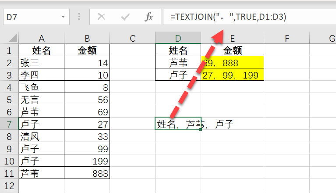Image resolution: width=336 pixels, height=193 pixels.
Task: Select column D header
Action: (x=178, y=38)
